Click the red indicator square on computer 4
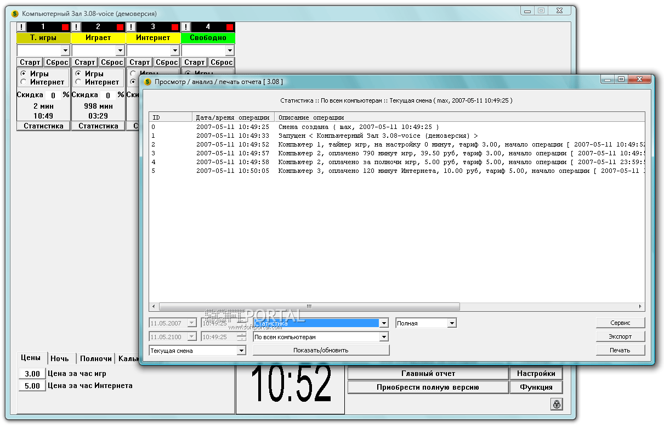 (x=230, y=27)
